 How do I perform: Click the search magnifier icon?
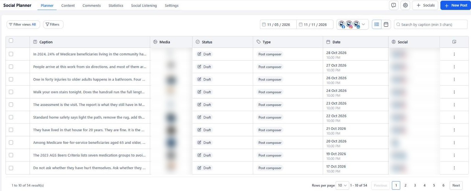tap(398, 24)
